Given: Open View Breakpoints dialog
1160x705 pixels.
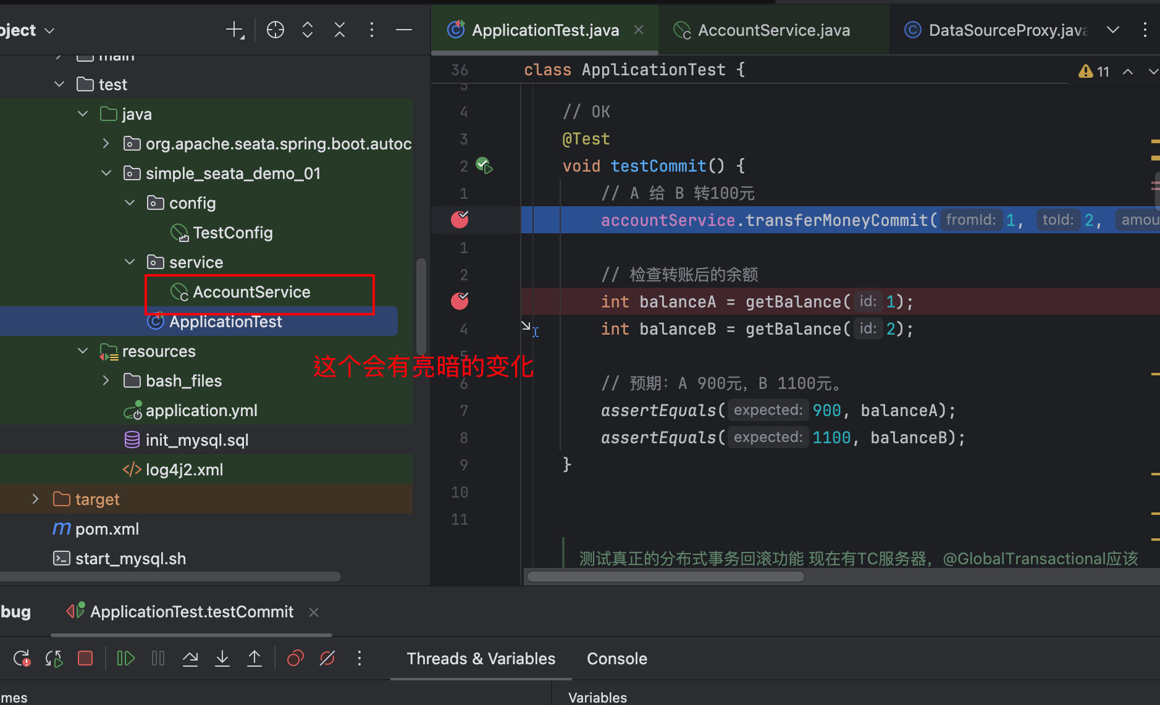Looking at the screenshot, I should tap(295, 659).
